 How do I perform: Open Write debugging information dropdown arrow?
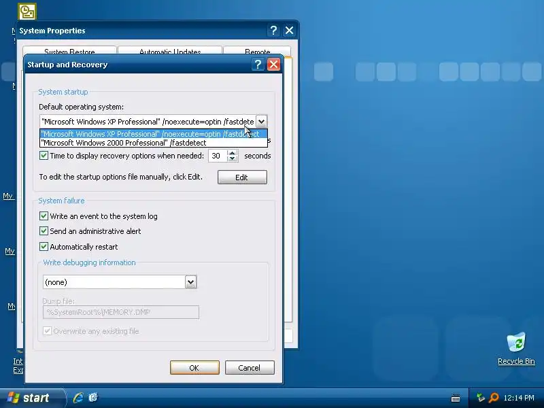click(190, 282)
